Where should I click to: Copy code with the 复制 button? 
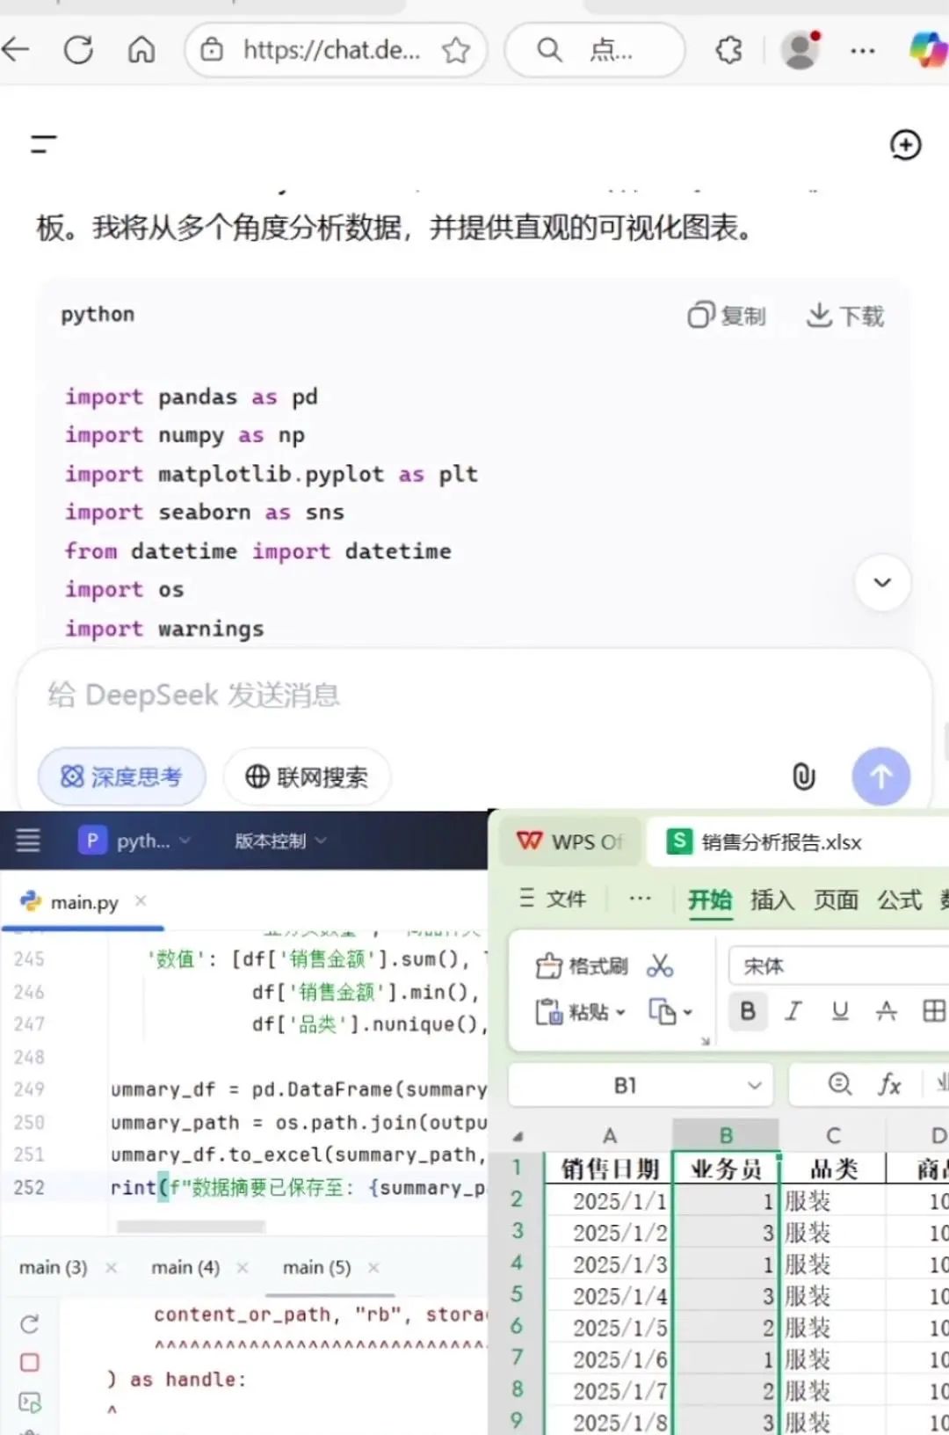[727, 316]
